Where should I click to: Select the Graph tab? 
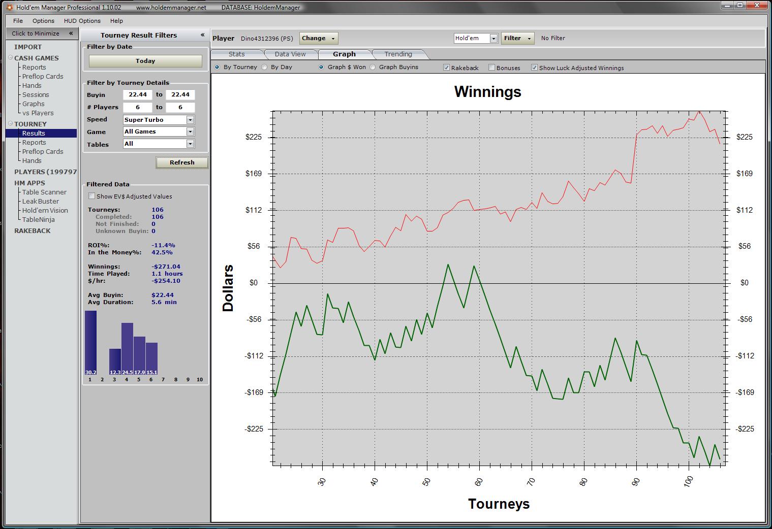(344, 54)
